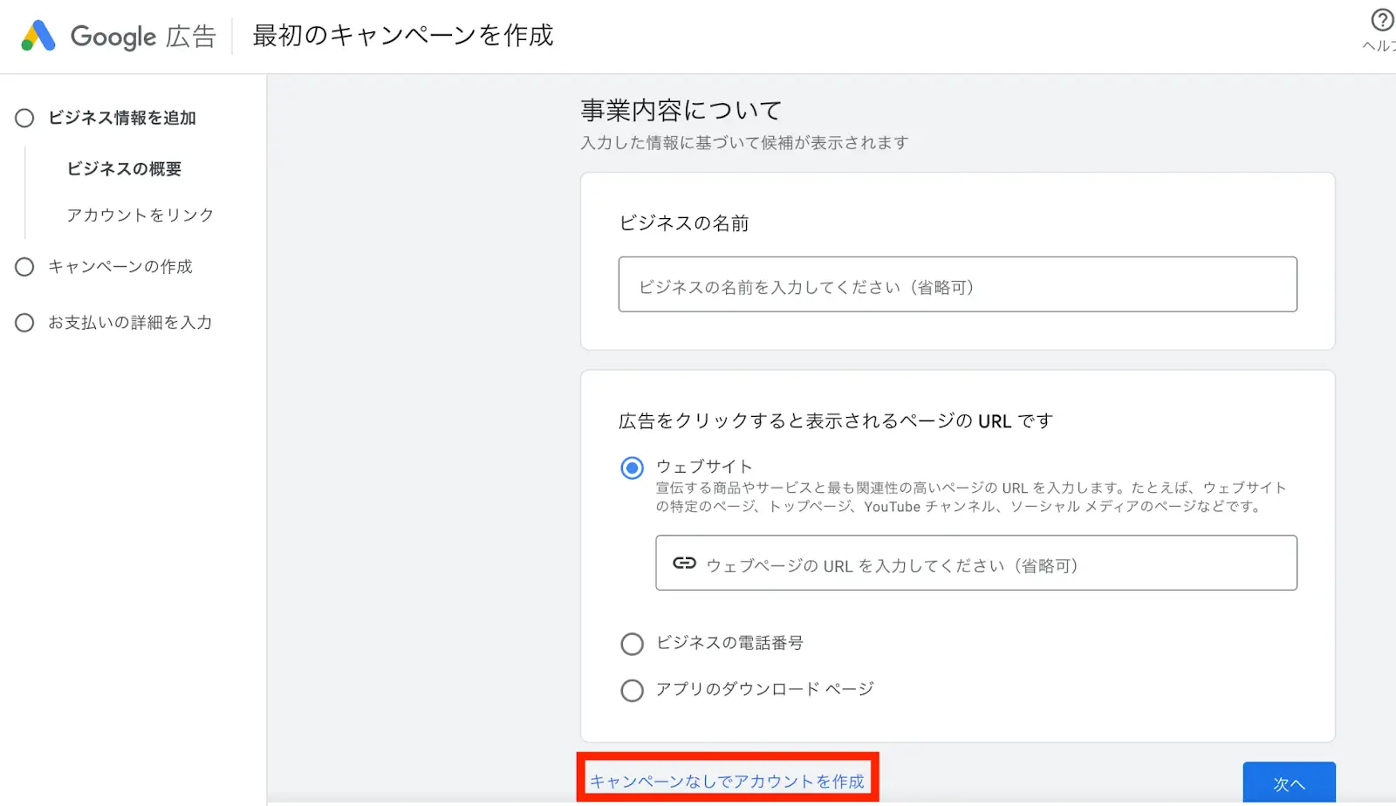Click the step circle beside キャンペーンの作成

[24, 267]
